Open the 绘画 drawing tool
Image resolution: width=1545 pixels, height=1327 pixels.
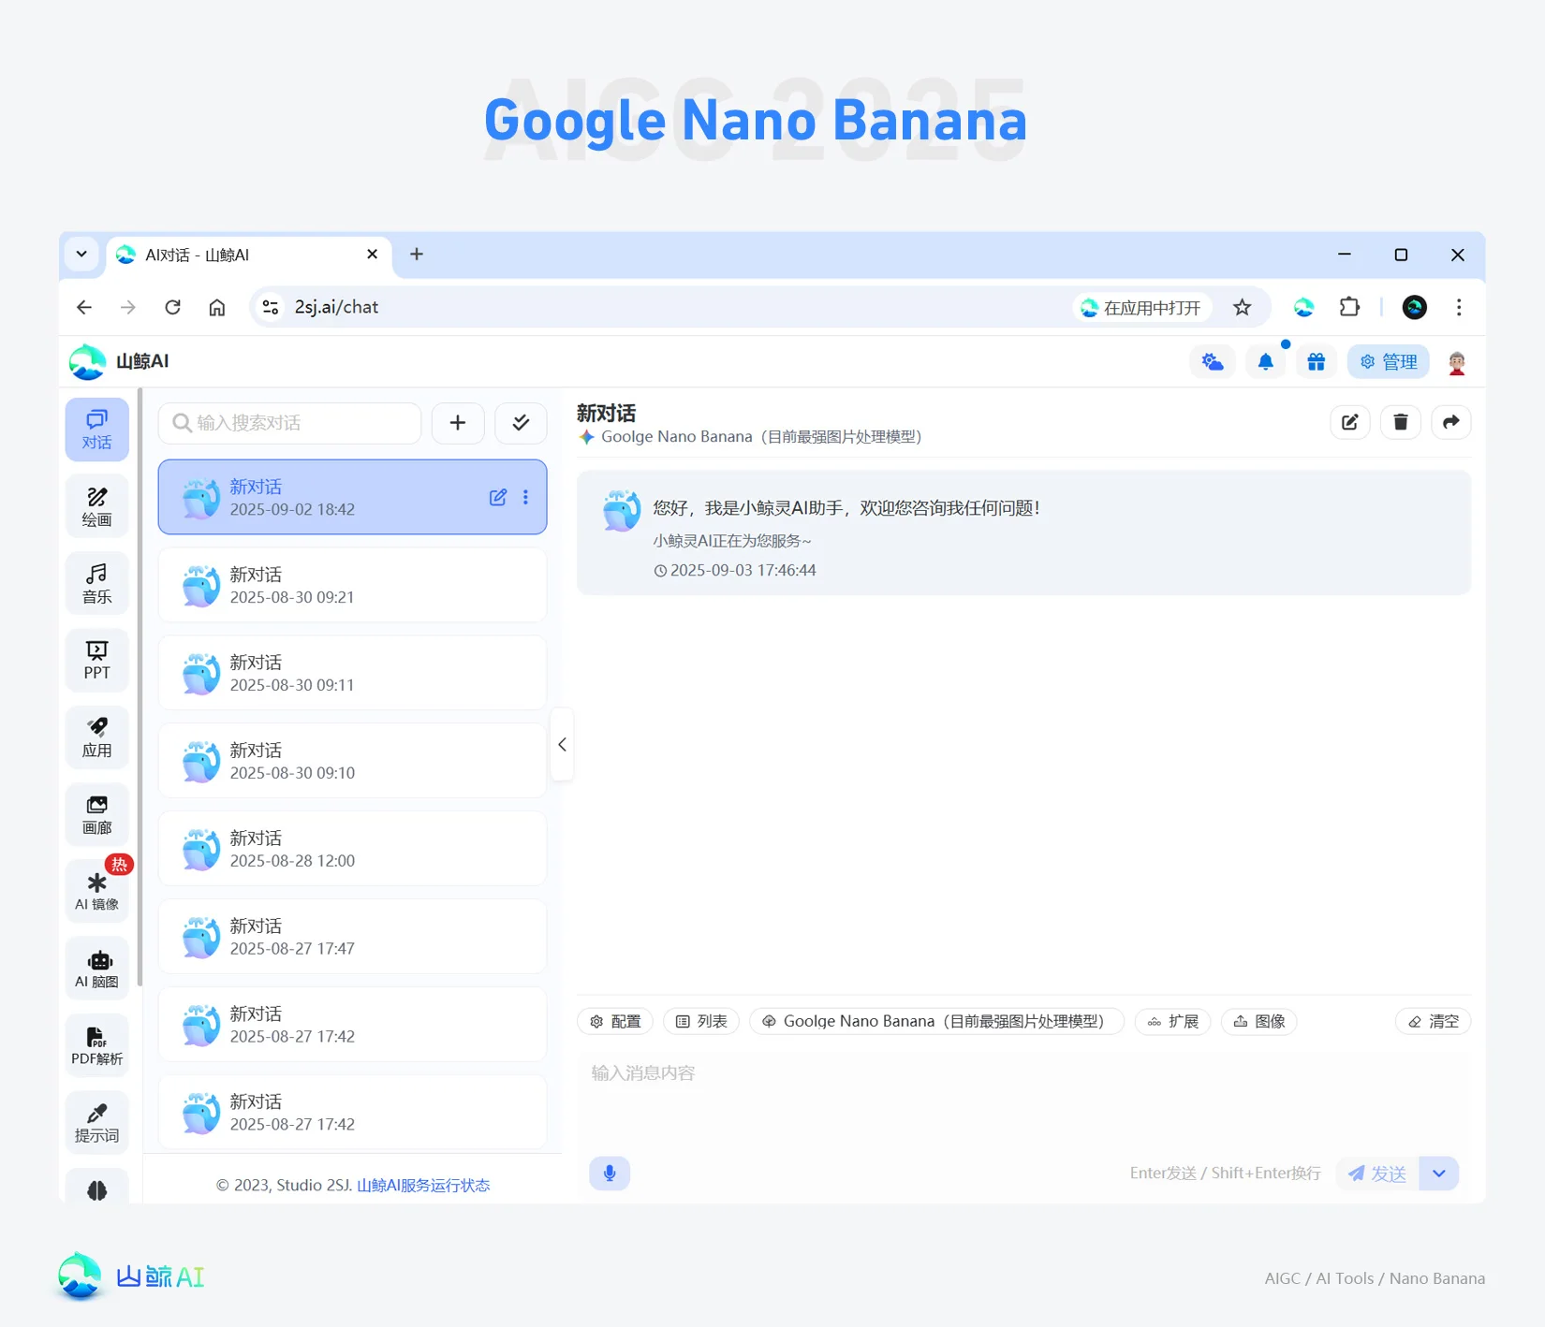[x=96, y=506]
